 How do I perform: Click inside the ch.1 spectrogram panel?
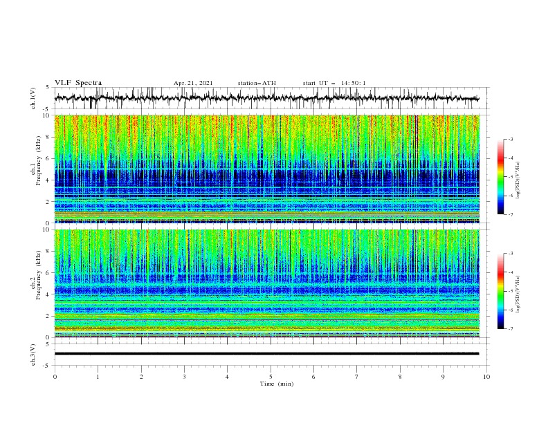266,169
